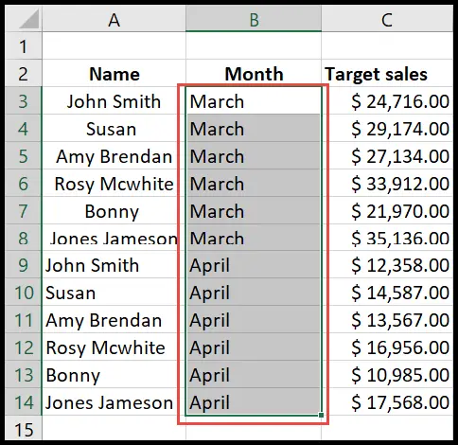Select row 8 header
This screenshot has width=458, height=445.
pyautogui.click(x=23, y=238)
